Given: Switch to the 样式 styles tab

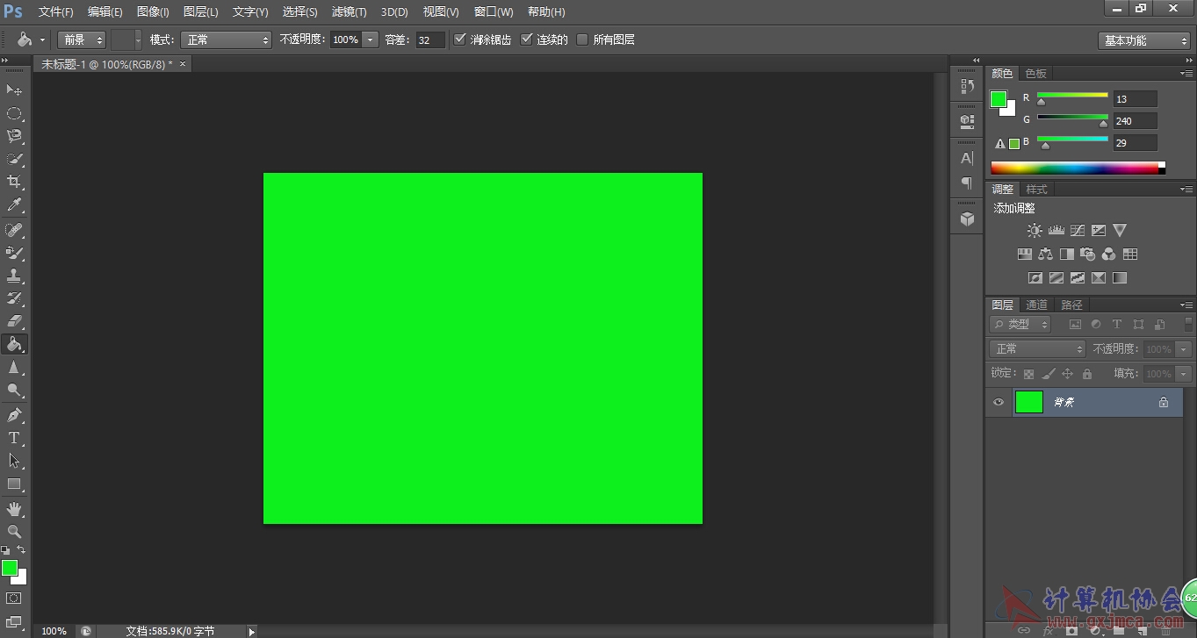Looking at the screenshot, I should point(1037,190).
